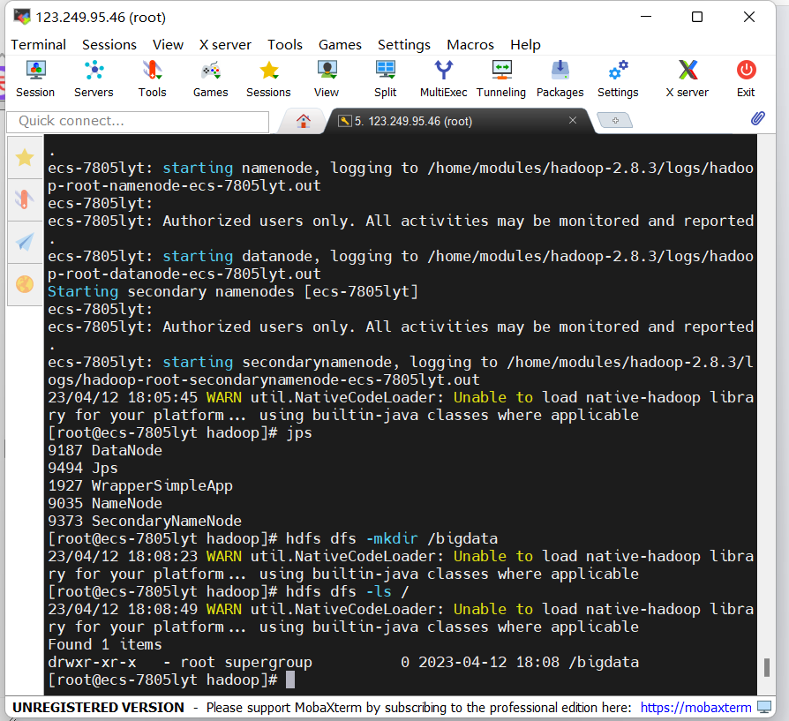
Task: Click the Split toolbar icon
Action: click(386, 79)
